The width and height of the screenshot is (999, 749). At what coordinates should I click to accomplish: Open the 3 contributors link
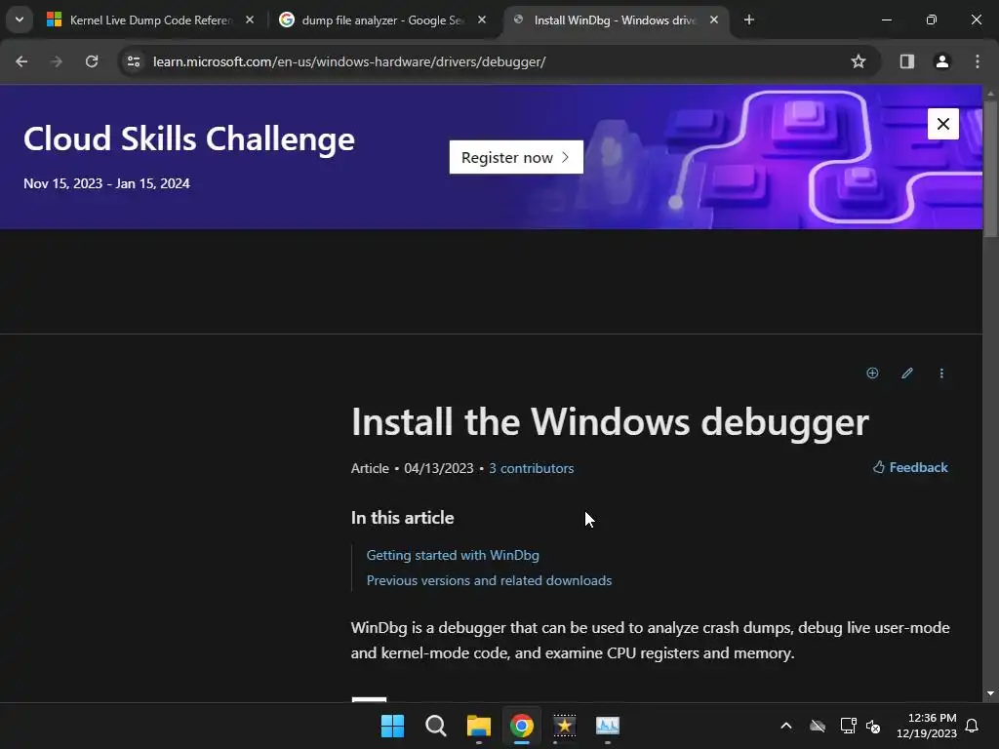point(532,468)
